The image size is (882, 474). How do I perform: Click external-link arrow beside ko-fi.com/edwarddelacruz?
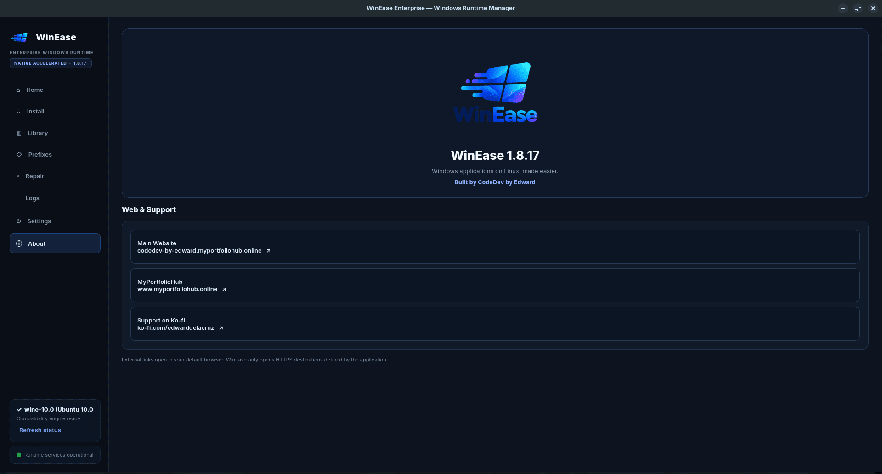[221, 328]
